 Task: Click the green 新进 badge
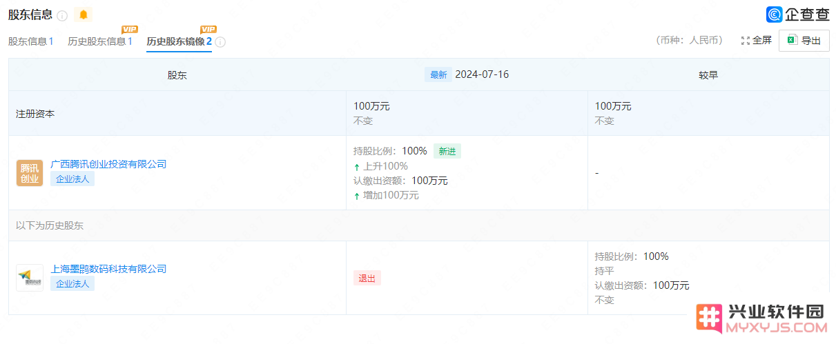tap(447, 152)
